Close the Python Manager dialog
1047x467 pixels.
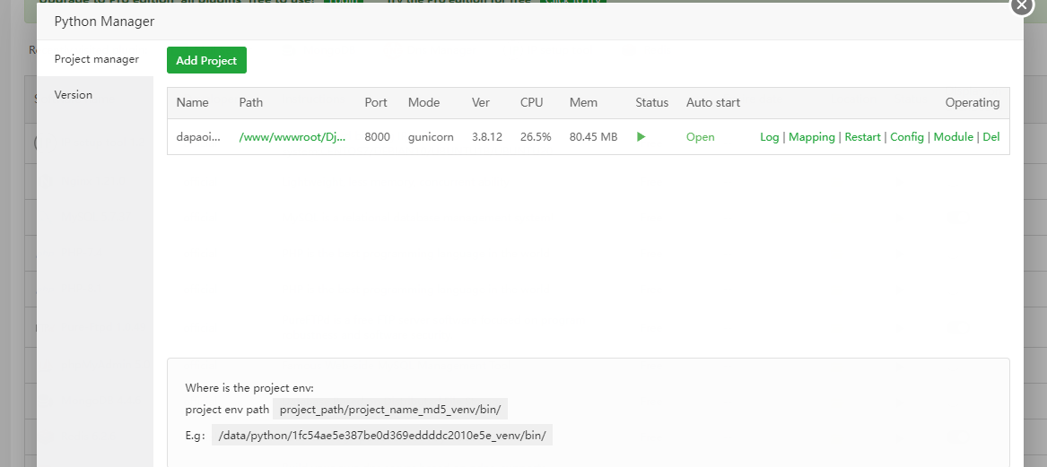coord(1023,4)
